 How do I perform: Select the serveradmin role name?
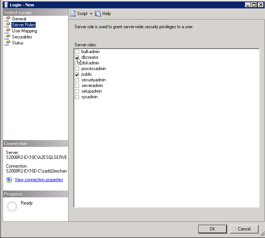pos(92,85)
